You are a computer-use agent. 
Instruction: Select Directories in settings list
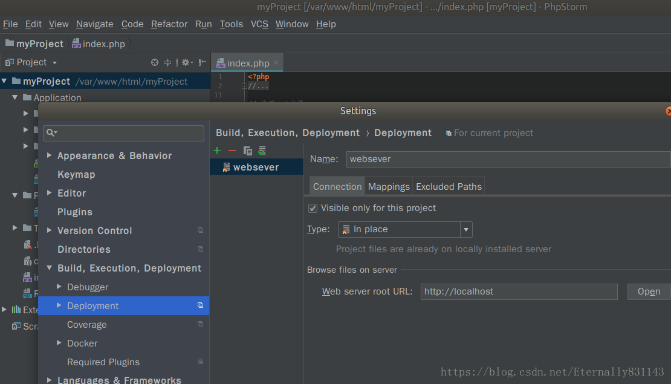tap(84, 249)
